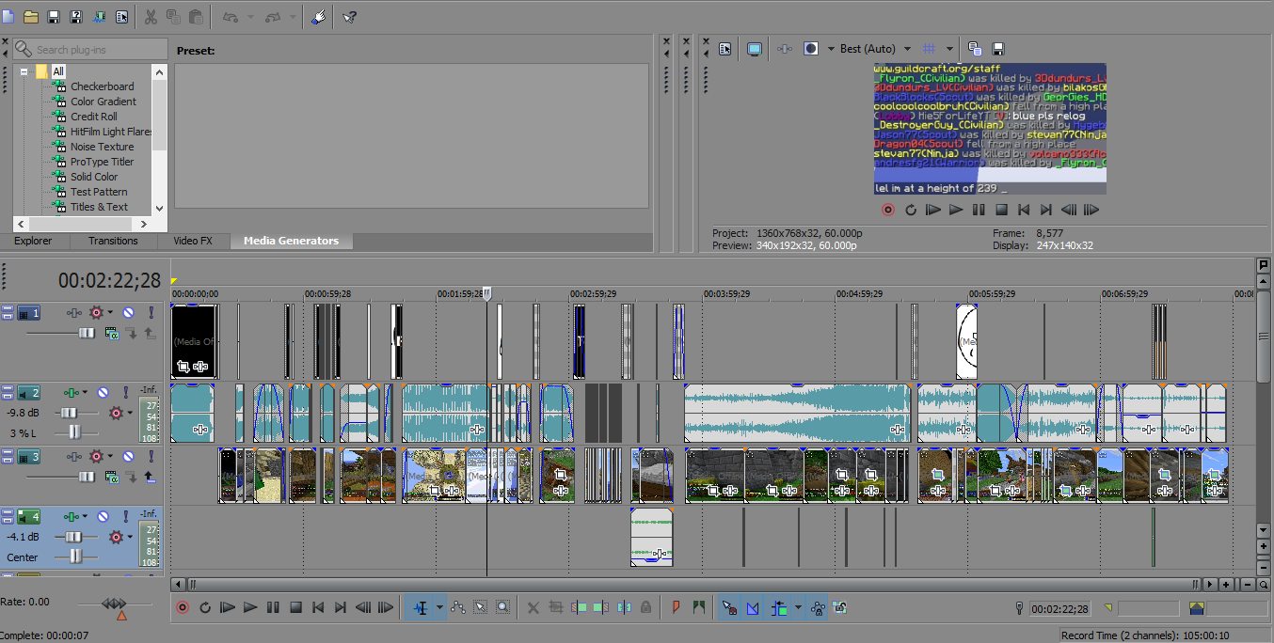Select the Envelope Edit tool
The height and width of the screenshot is (643, 1274).
(x=458, y=607)
